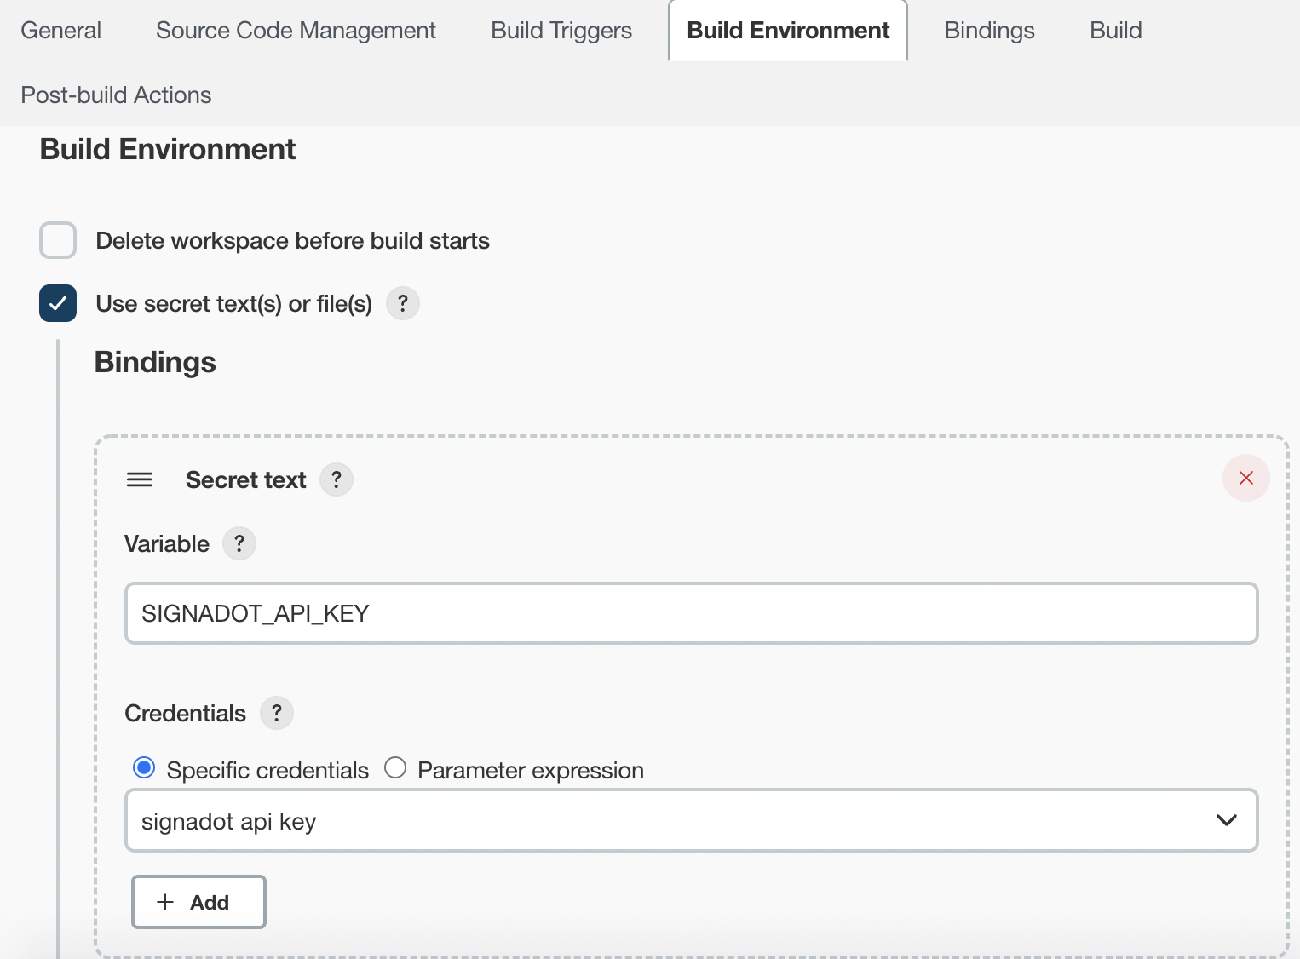This screenshot has height=959, width=1300.
Task: Select the Build Environment tab
Action: pyautogui.click(x=788, y=31)
